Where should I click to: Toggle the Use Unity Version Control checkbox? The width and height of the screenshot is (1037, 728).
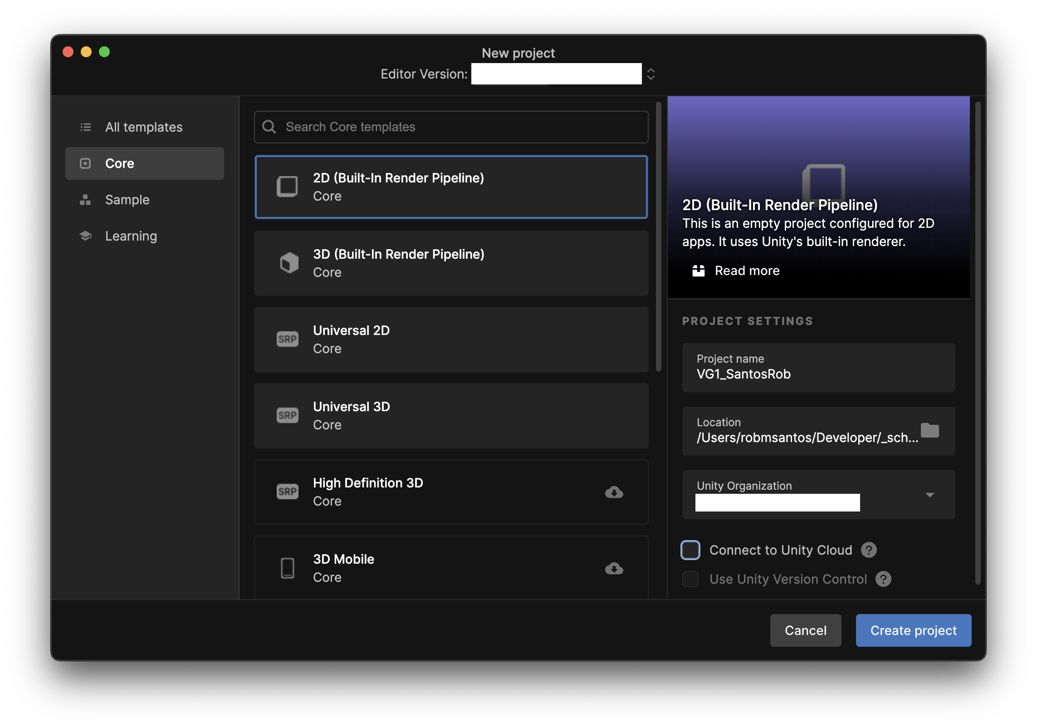pyautogui.click(x=690, y=579)
